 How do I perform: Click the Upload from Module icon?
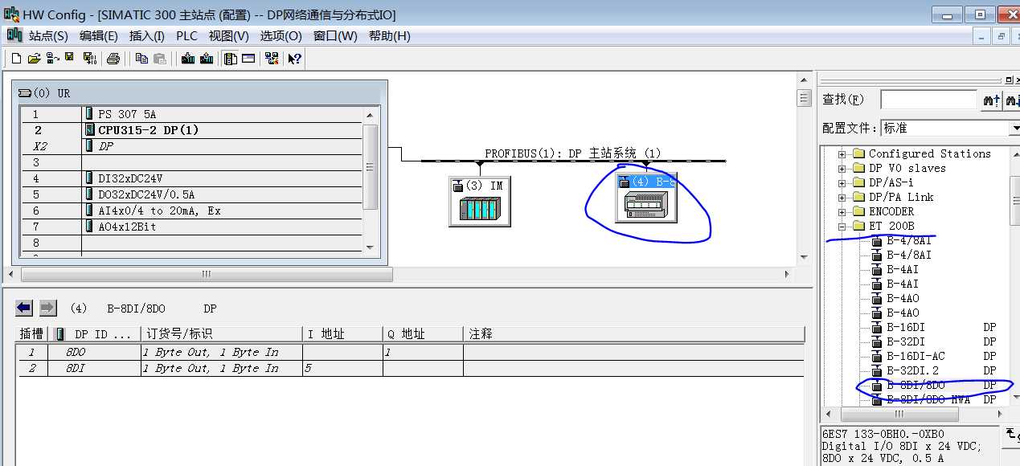coord(207,59)
